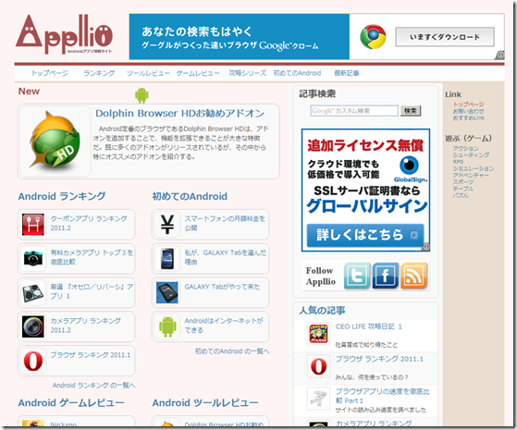Click the Android robot icon beside Androidはインターネット

167,326
